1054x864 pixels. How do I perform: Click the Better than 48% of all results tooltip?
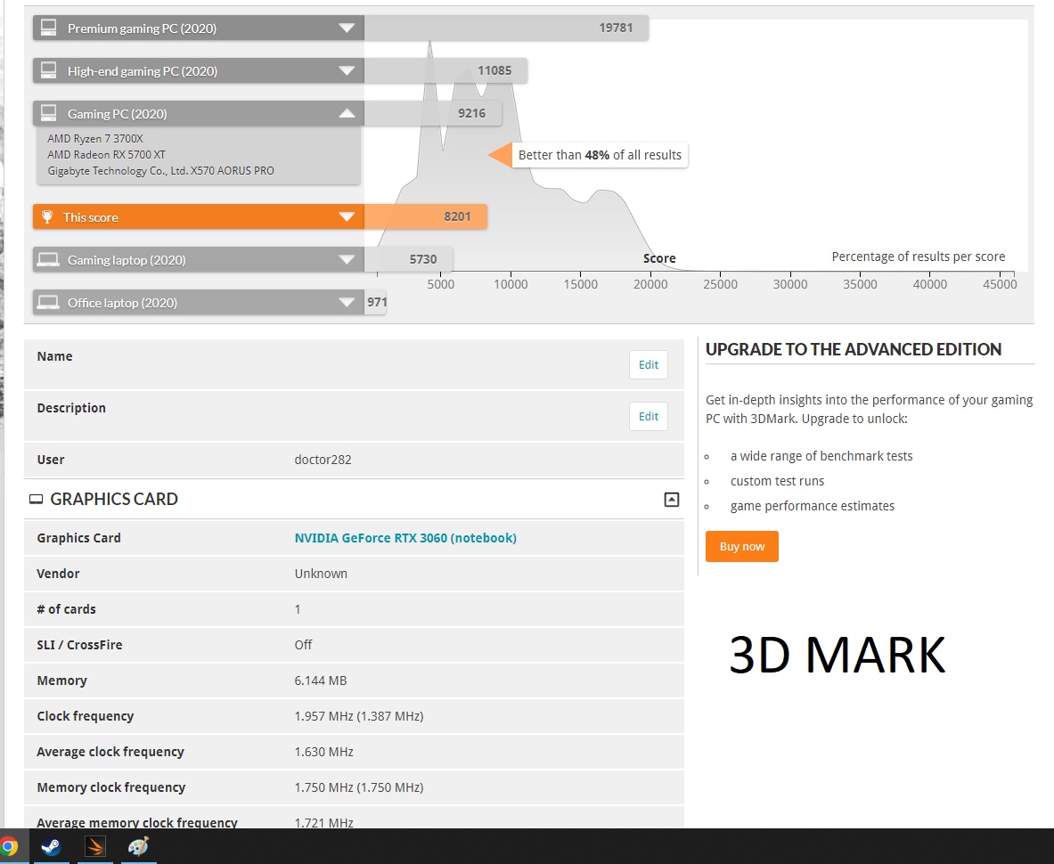[x=600, y=155]
